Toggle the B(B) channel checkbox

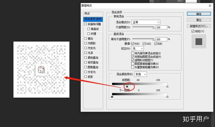click(156, 44)
